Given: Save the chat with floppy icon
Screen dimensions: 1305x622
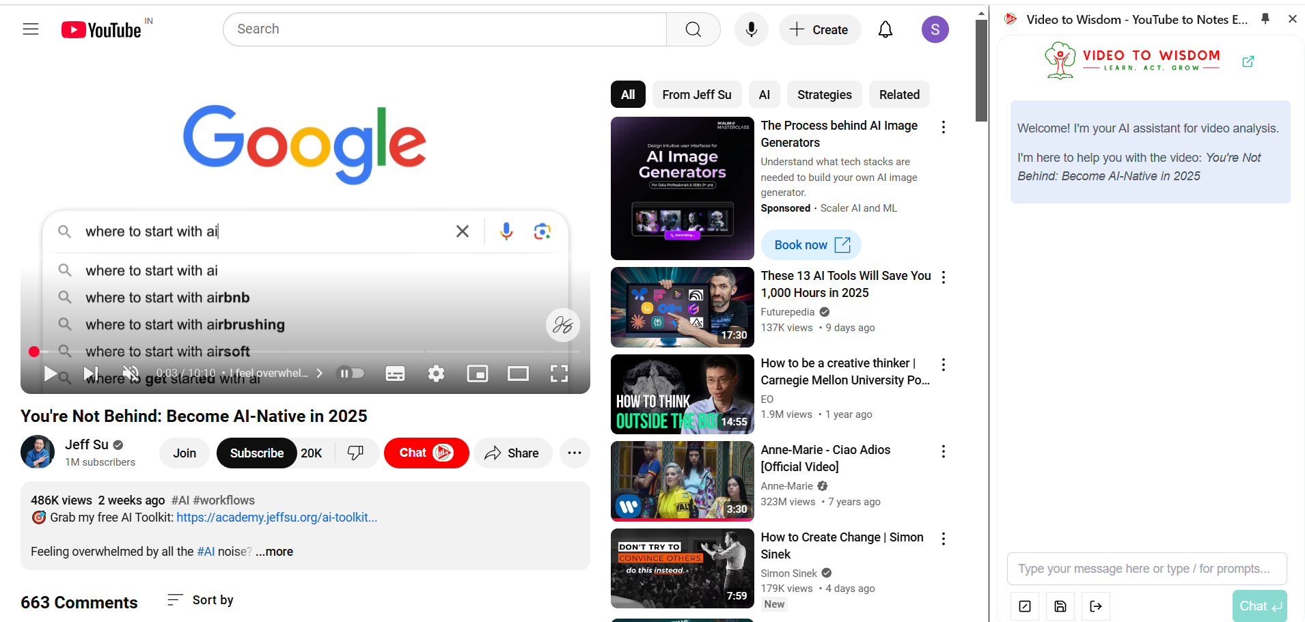Looking at the screenshot, I should tap(1060, 606).
